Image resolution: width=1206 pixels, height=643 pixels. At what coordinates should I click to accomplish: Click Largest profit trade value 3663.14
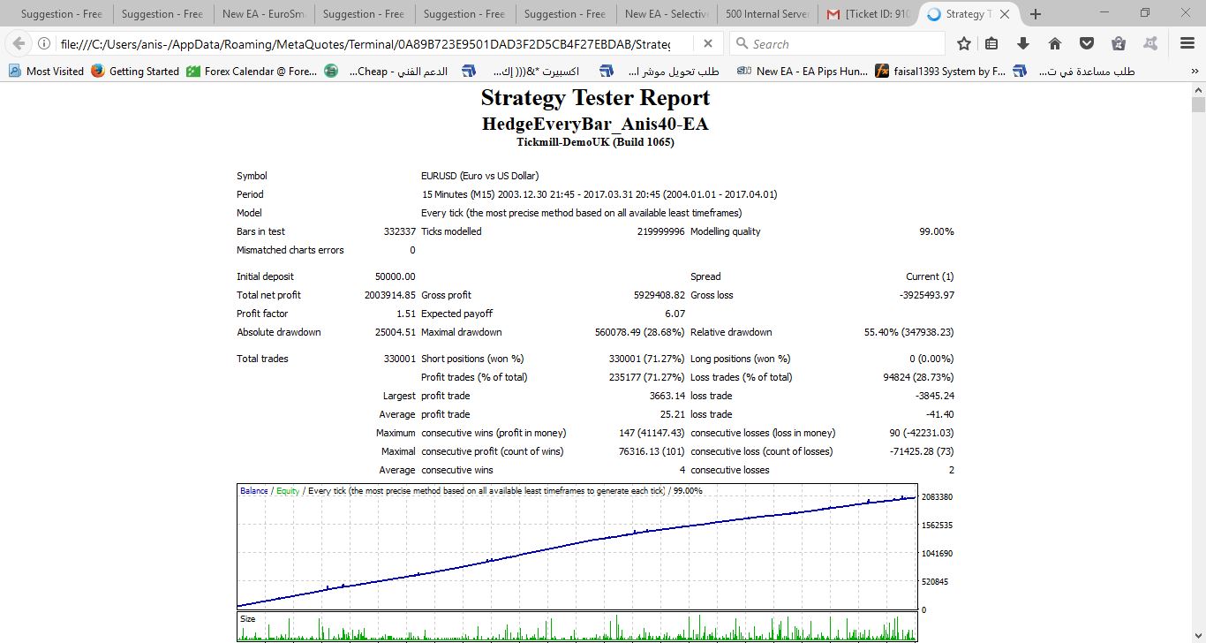667,396
